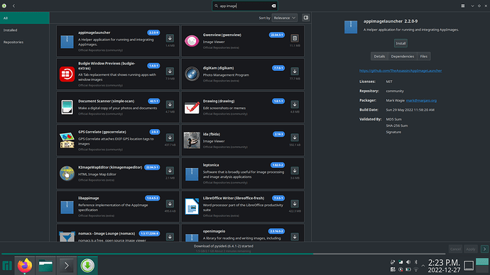
Task: Click the battery indicator in system tray
Action: click(x=408, y=269)
